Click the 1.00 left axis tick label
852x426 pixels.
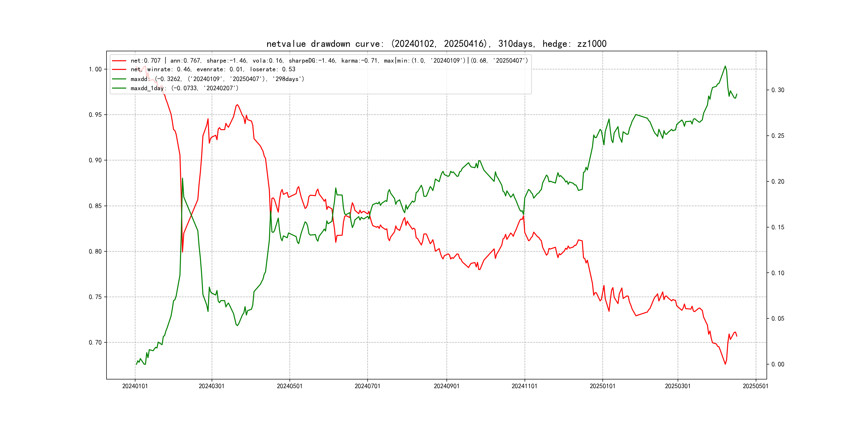[95, 69]
